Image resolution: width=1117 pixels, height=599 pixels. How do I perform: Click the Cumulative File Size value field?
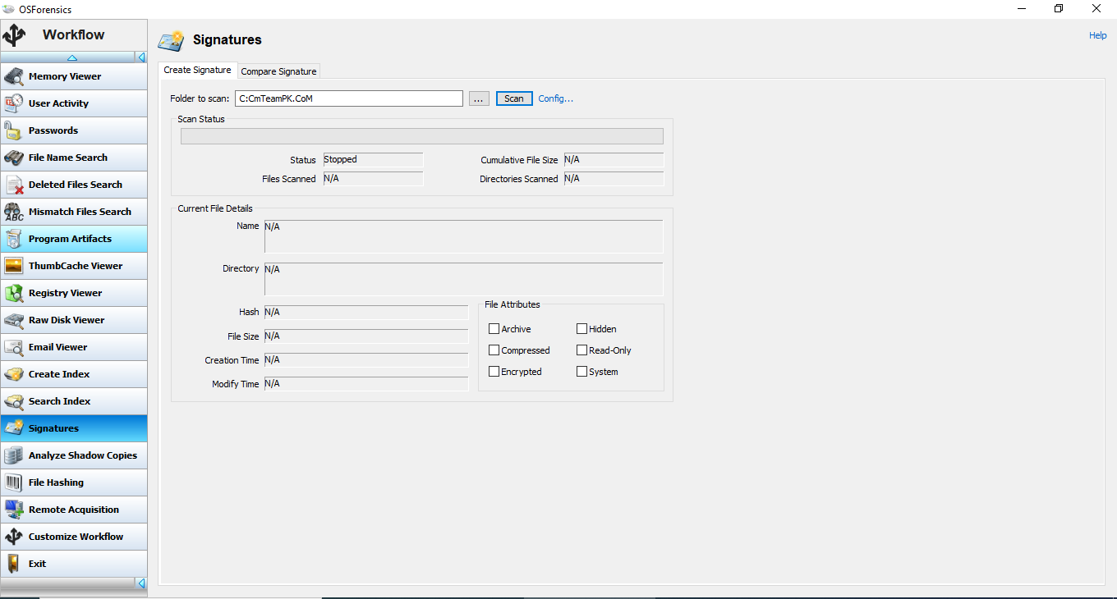point(614,160)
